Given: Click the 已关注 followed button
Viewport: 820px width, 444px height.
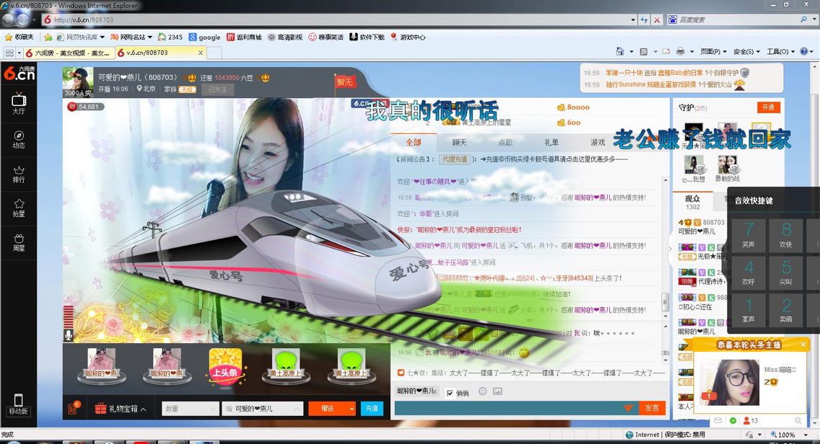Looking at the screenshot, I should (x=217, y=89).
